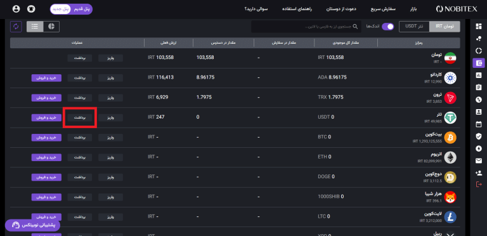The width and height of the screenshot is (487, 236).
Task: Click خرید و فروش in the Cardano row
Action: click(46, 78)
